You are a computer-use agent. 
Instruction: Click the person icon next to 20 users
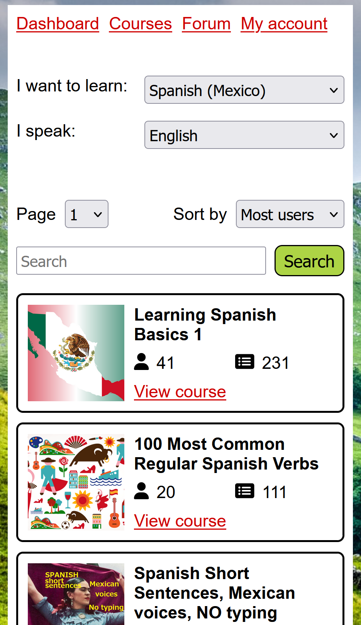[x=141, y=491]
